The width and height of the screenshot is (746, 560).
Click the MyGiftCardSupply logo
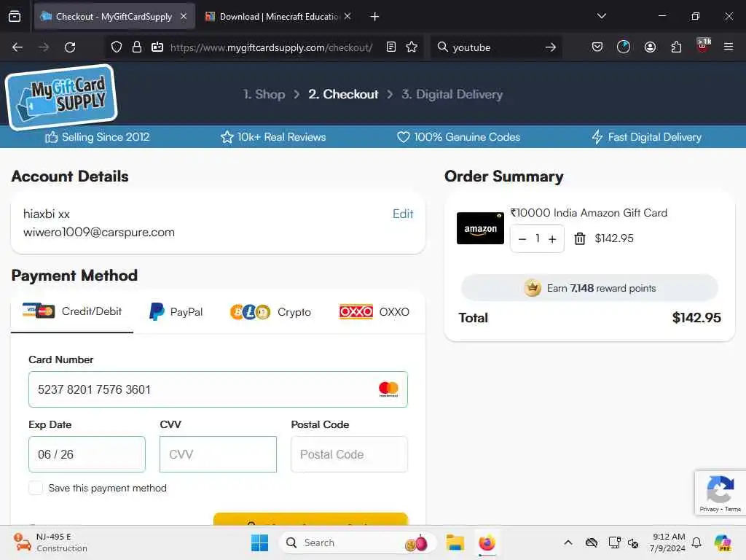coord(61,97)
